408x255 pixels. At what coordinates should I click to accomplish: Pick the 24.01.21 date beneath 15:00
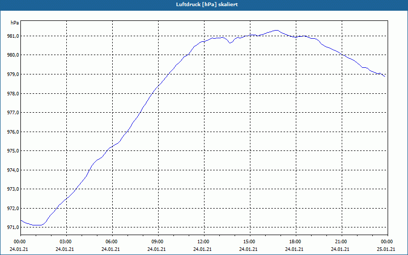click(x=248, y=249)
